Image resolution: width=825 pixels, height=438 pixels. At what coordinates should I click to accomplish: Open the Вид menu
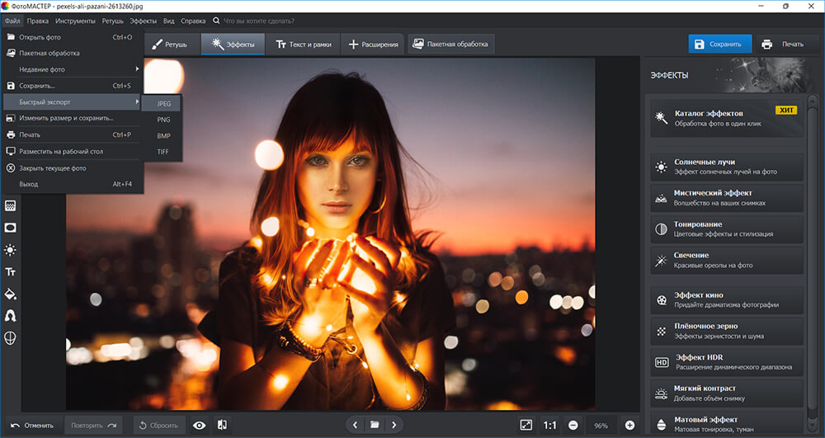pos(168,21)
